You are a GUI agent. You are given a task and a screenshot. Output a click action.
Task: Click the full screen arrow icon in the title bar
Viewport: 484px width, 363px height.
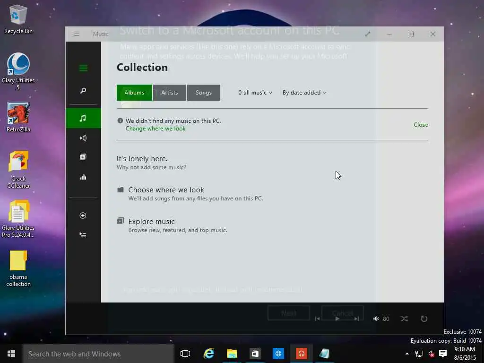367,34
